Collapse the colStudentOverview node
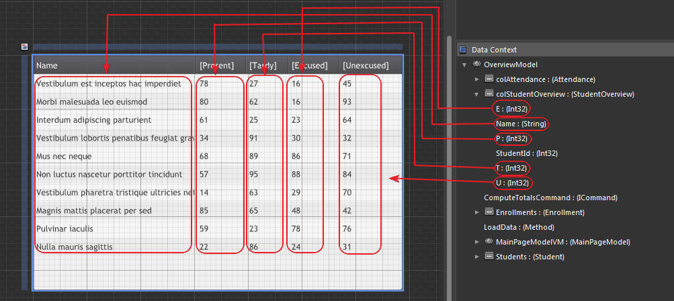Viewport: 674px width, 301px height. pos(476,94)
